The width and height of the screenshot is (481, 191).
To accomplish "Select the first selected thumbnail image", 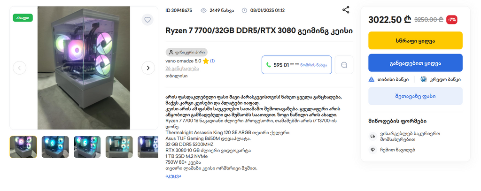I will [x=23, y=147].
